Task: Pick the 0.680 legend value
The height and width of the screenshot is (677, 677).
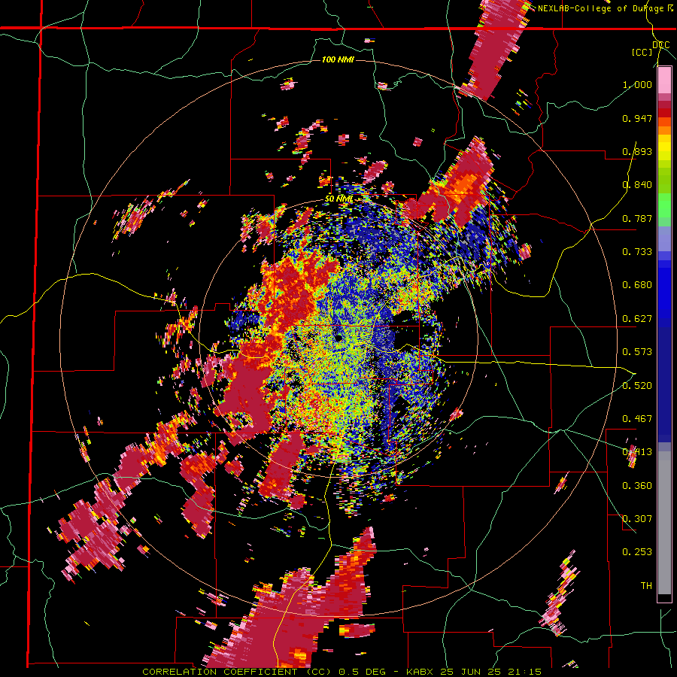Action: tap(637, 285)
